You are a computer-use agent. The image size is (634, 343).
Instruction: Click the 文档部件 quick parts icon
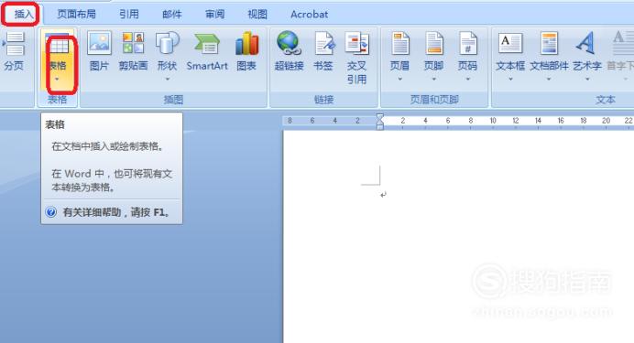pyautogui.click(x=549, y=44)
